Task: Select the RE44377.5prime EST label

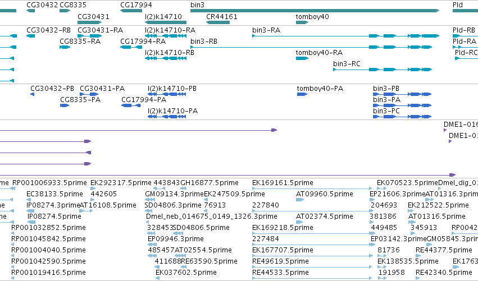Action: pos(444,250)
